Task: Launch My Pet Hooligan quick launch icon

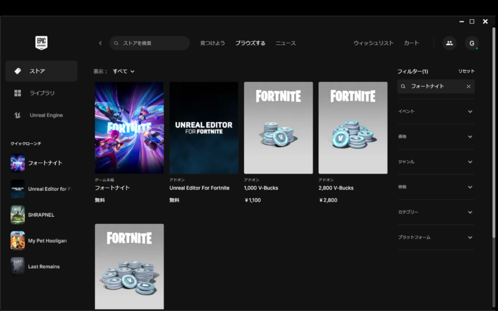Action: [18, 241]
